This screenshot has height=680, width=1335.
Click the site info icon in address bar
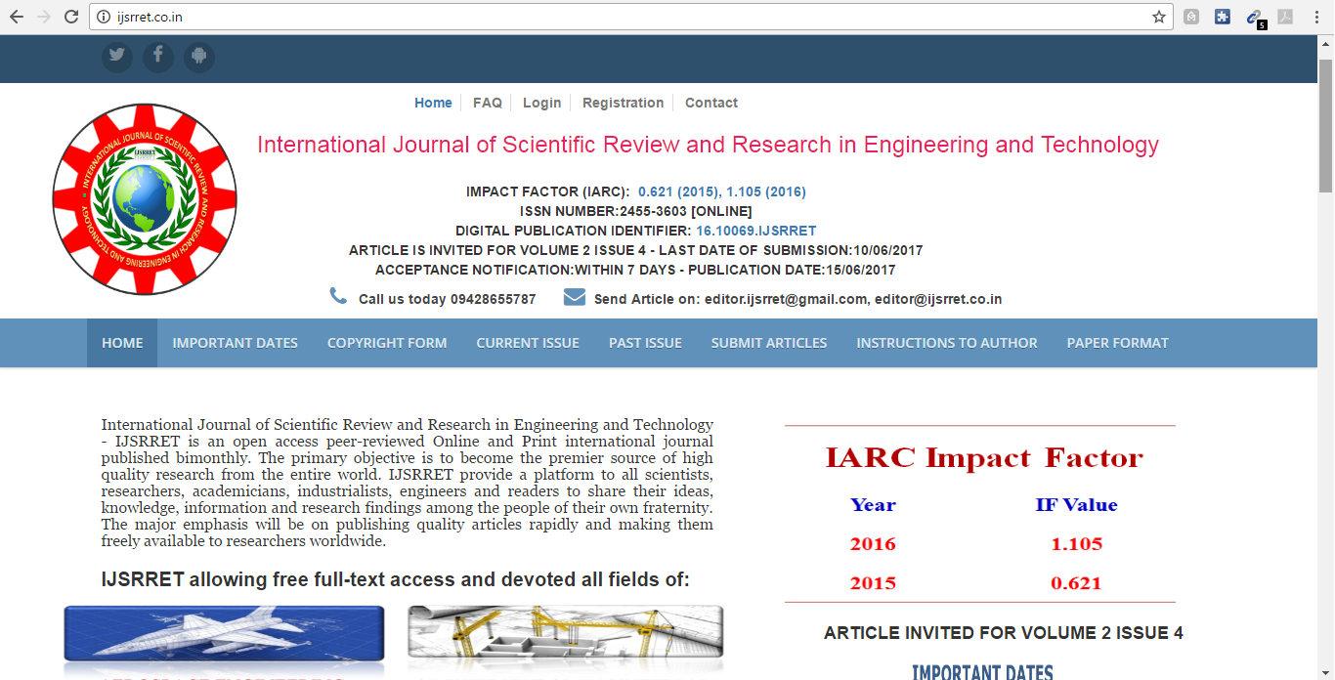(104, 17)
